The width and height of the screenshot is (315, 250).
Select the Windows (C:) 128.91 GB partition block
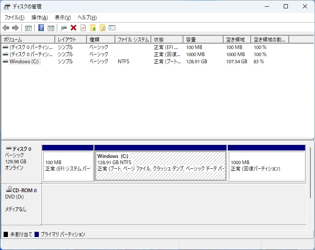click(x=160, y=165)
